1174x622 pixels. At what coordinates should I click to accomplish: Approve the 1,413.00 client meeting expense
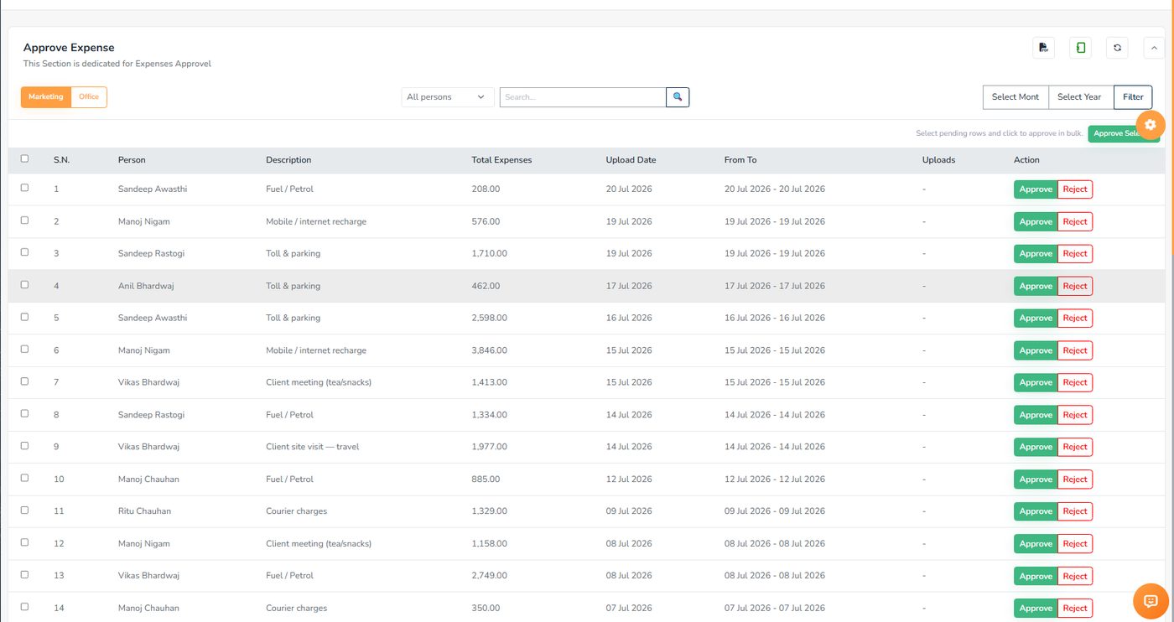1036,383
